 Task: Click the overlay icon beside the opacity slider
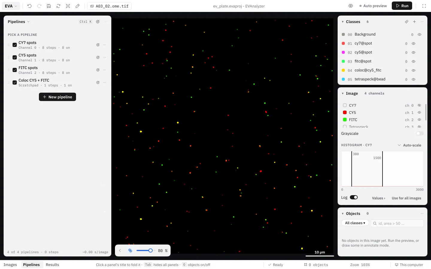130,250
